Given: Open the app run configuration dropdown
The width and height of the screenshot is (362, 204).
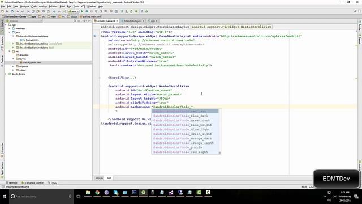Looking at the screenshot, I should click(x=74, y=11).
